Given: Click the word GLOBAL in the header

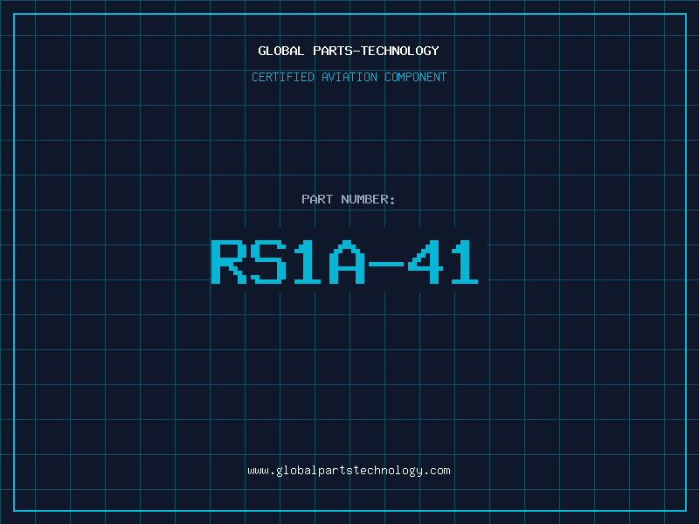Looking at the screenshot, I should pyautogui.click(x=280, y=51).
